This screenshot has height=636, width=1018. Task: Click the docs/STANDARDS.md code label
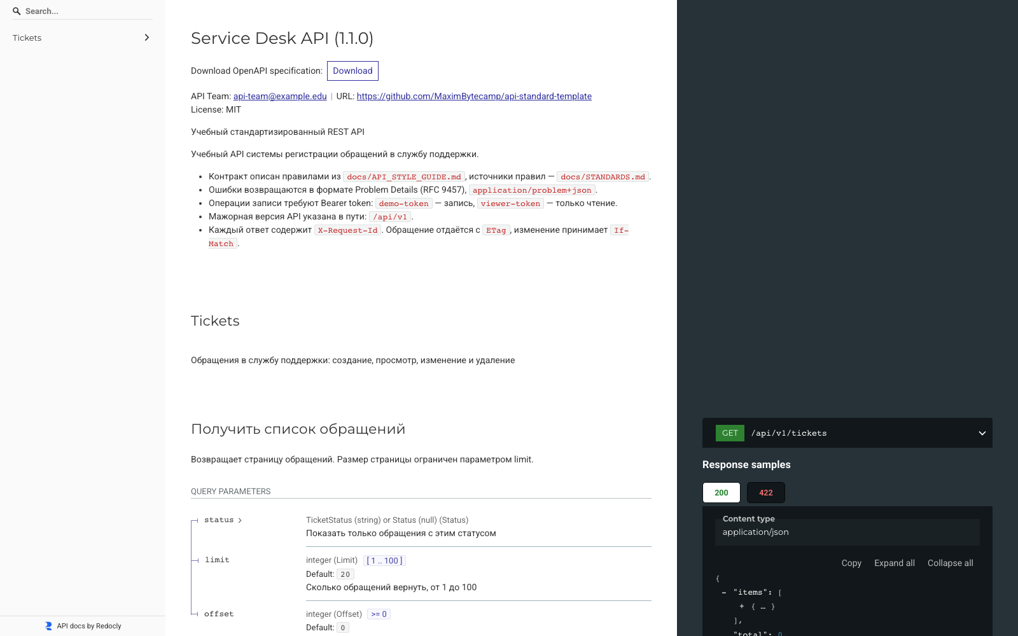click(x=603, y=177)
